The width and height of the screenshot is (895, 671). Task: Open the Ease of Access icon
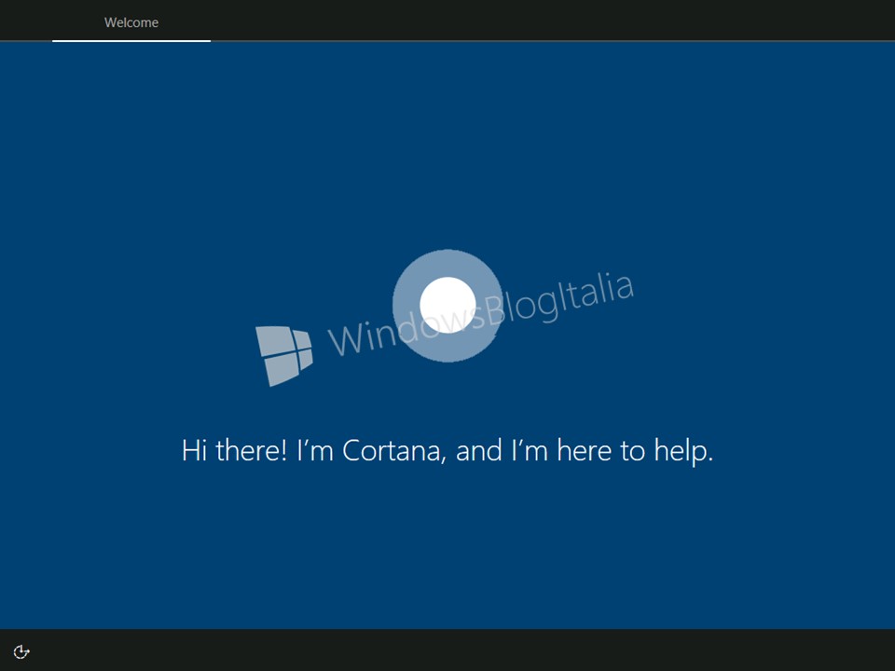21,651
